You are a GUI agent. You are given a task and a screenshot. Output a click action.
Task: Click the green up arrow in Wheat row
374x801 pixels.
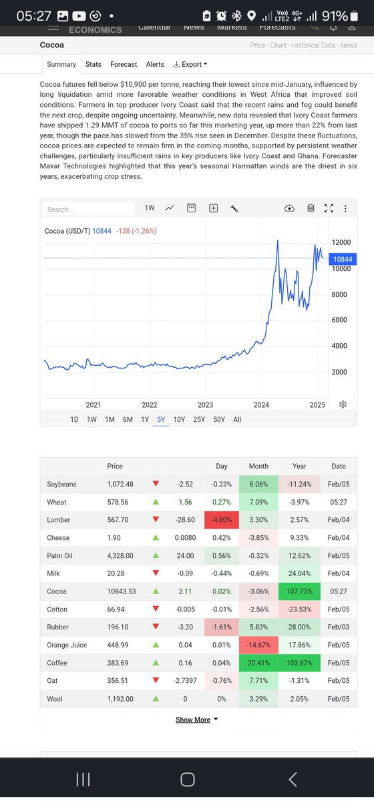[156, 502]
